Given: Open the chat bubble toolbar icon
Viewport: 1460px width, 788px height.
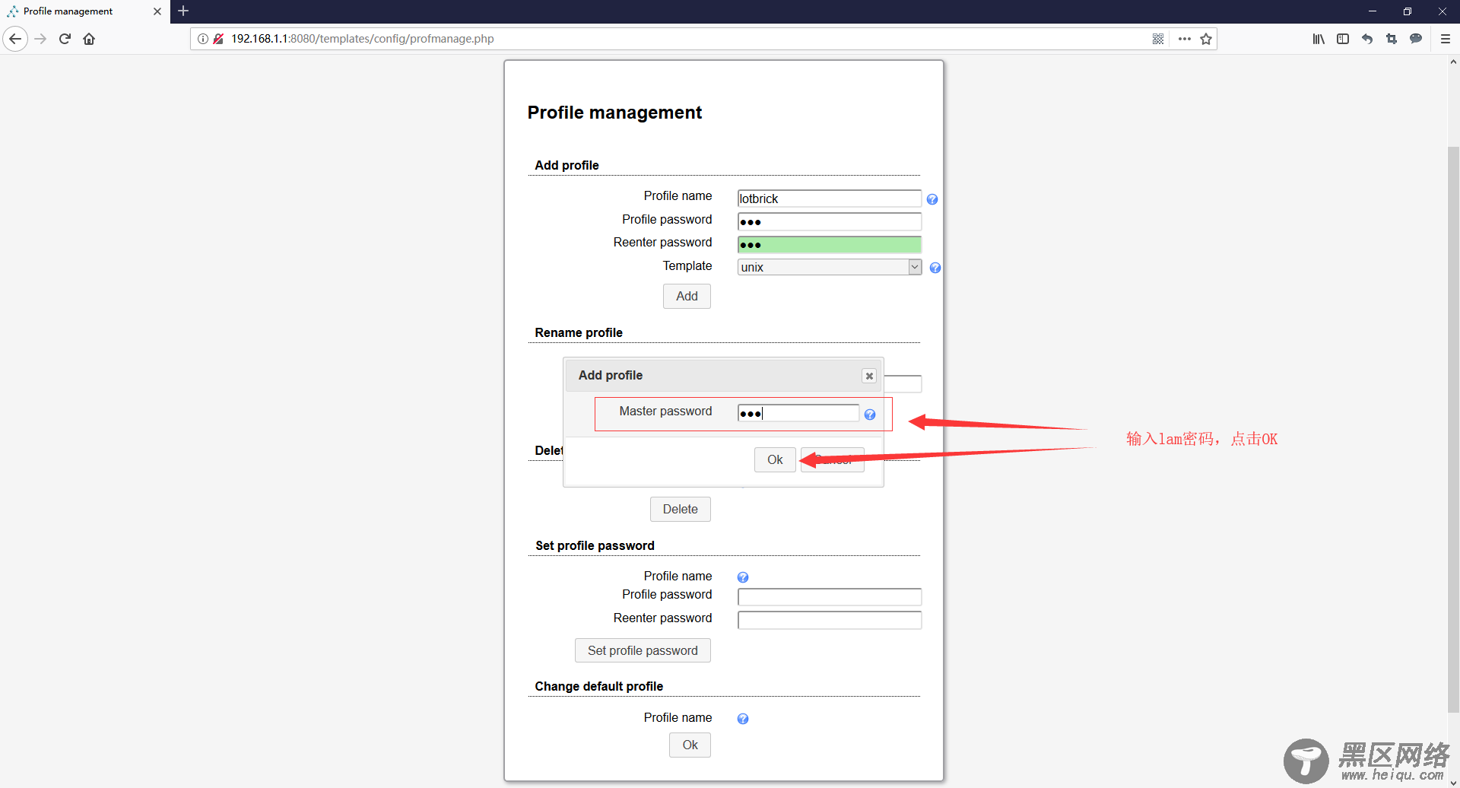Looking at the screenshot, I should (1416, 39).
